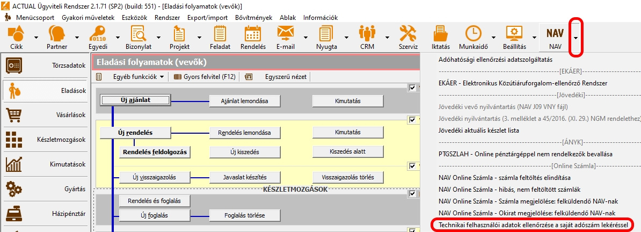This screenshot has height=232, width=641.
Task: Click the Rendelés feldolgozás button
Action: 155,152
